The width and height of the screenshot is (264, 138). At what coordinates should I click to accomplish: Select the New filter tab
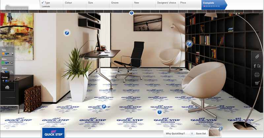point(144,5)
